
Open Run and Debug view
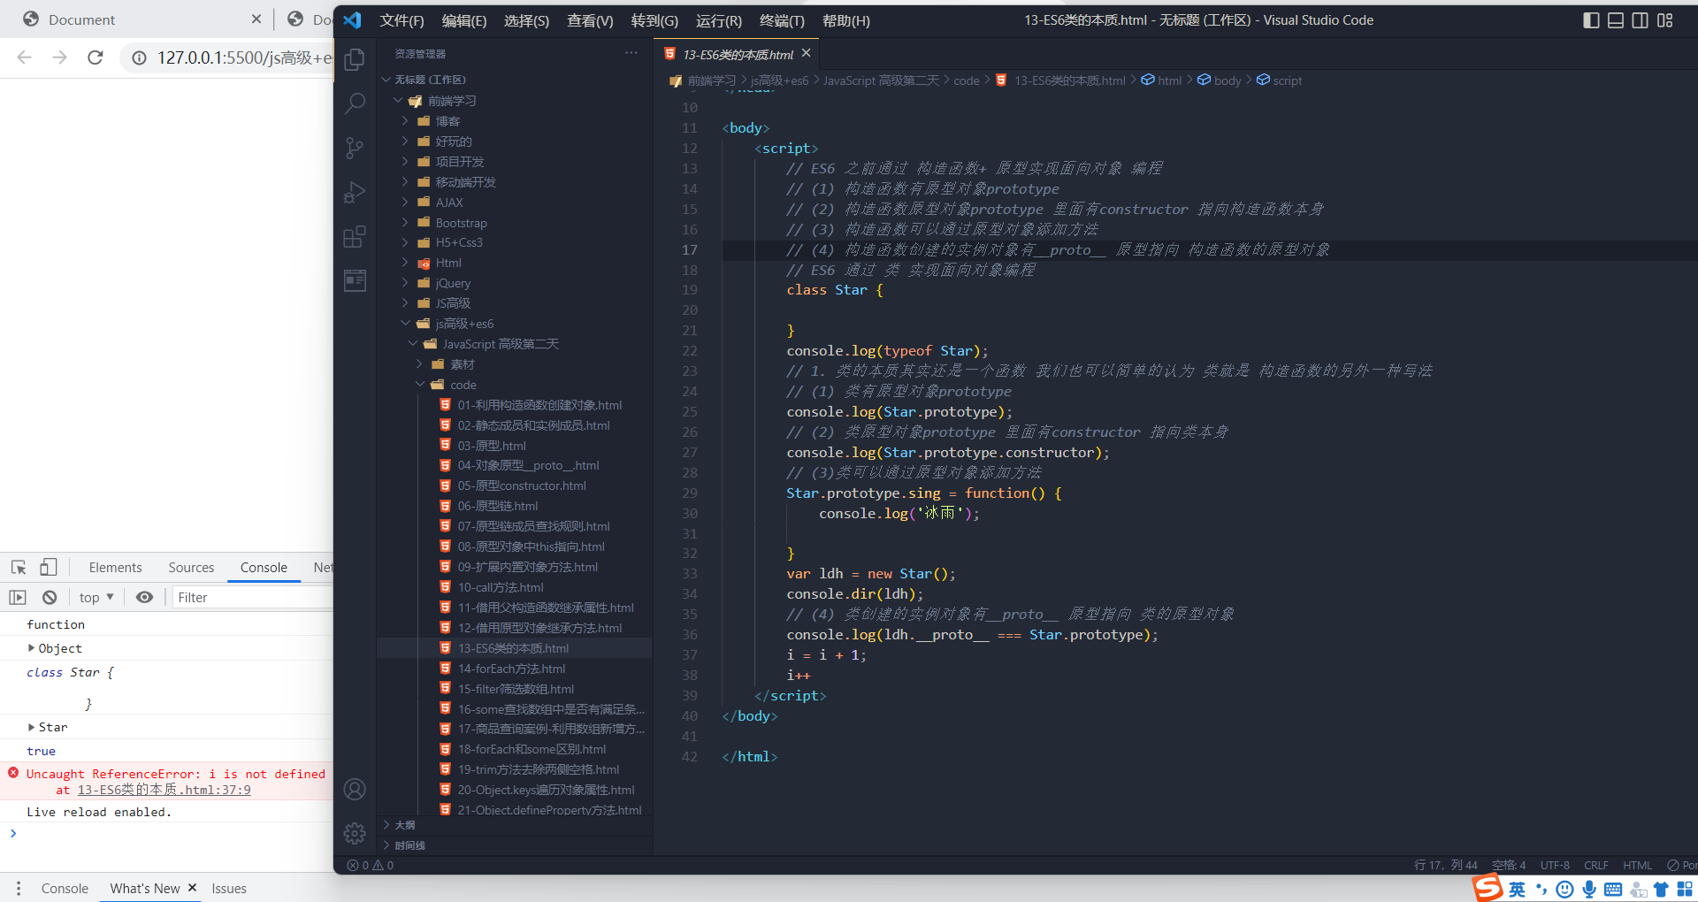click(355, 192)
